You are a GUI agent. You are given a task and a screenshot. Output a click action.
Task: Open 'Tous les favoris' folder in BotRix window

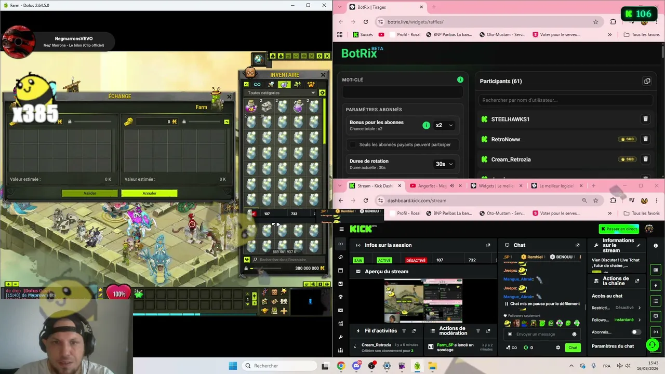[642, 35]
